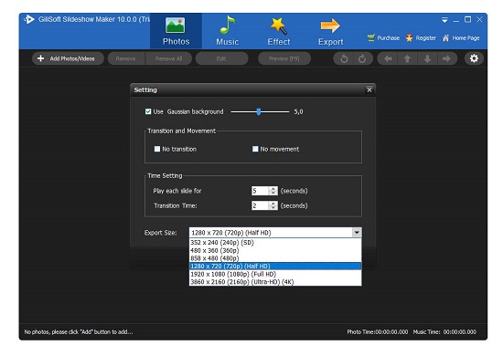Open the title bar dropdown menu arrow

(x=444, y=20)
